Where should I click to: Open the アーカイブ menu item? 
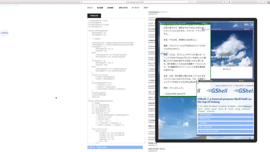[135, 8]
